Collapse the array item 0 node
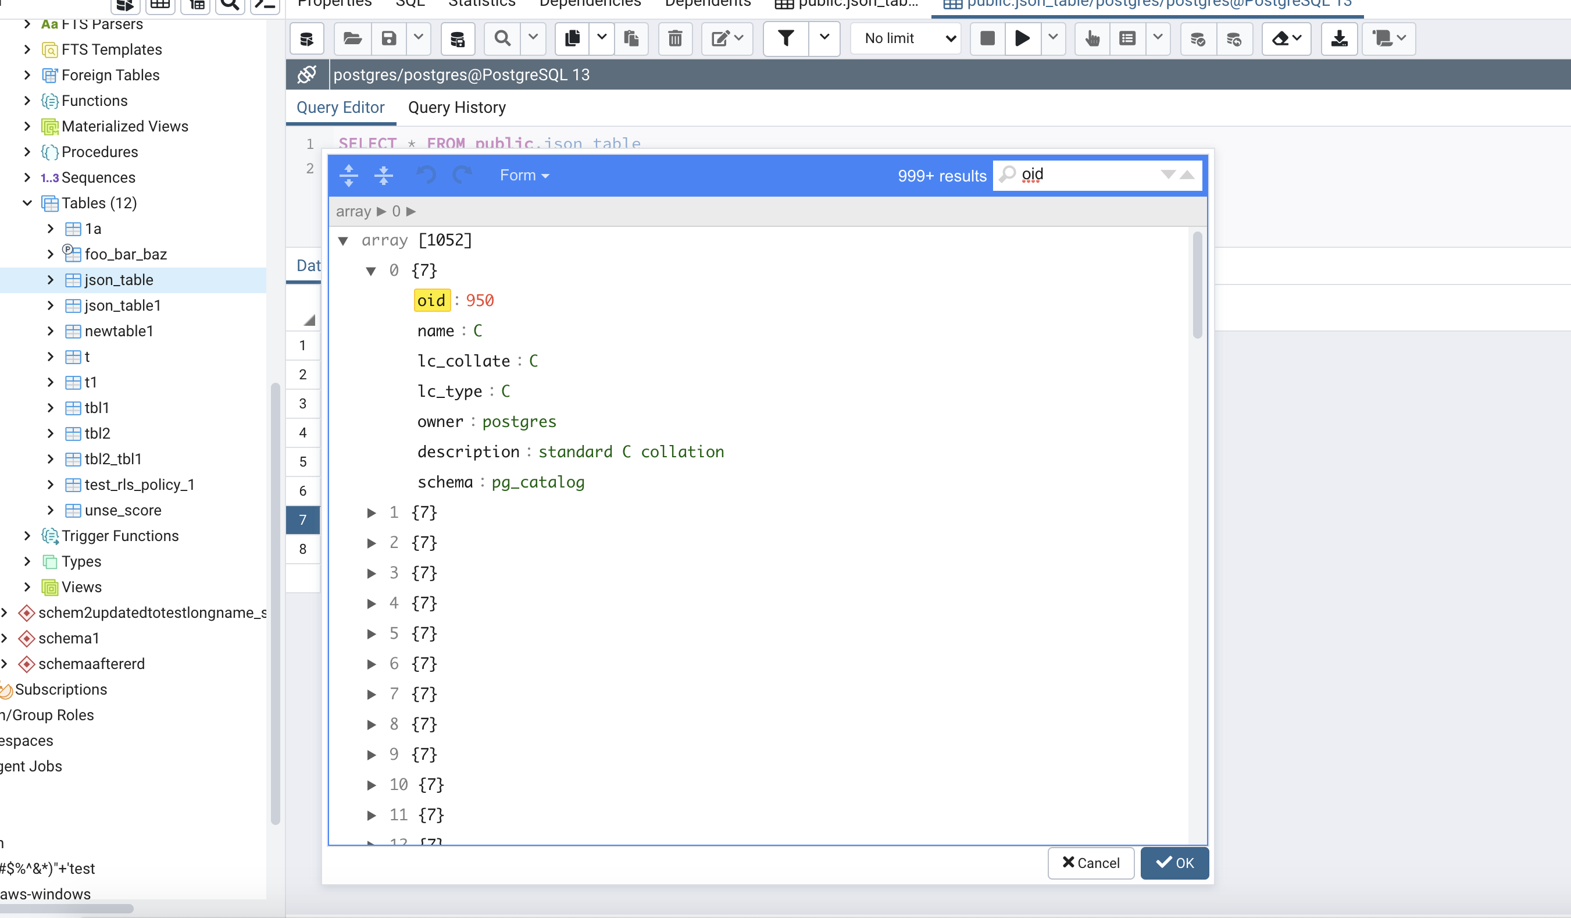This screenshot has width=1571, height=918. [371, 271]
